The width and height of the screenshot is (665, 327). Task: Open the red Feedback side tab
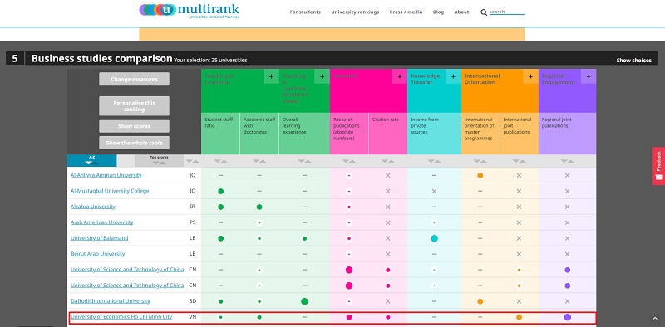658,166
